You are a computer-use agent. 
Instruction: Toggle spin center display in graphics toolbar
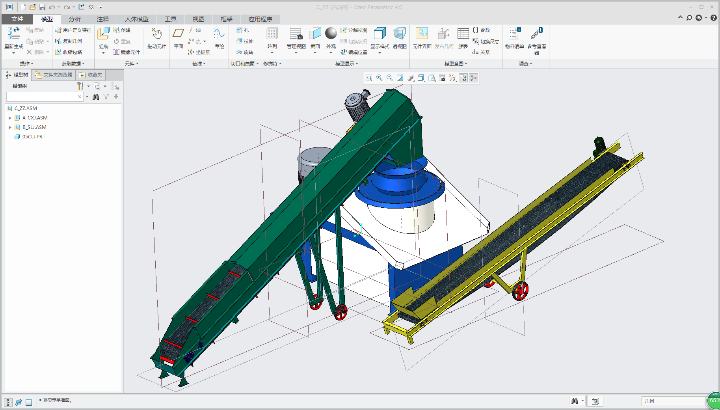pos(473,78)
